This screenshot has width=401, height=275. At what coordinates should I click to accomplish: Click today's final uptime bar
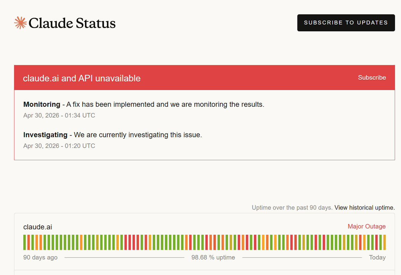pyautogui.click(x=384, y=242)
